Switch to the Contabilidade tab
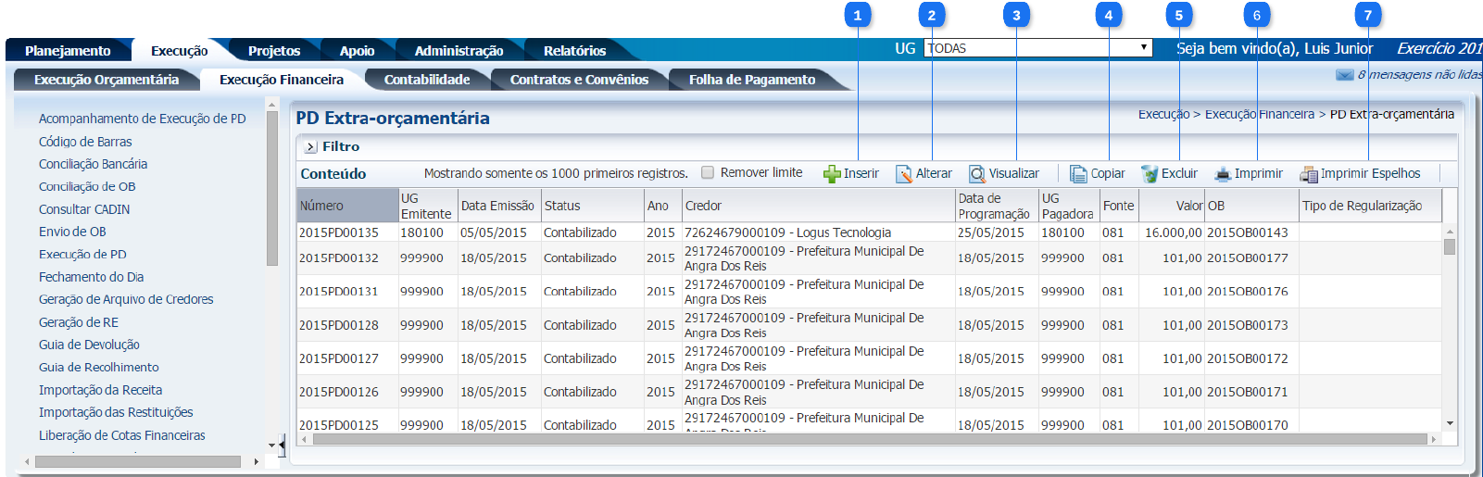This screenshot has width=1483, height=477. point(427,80)
